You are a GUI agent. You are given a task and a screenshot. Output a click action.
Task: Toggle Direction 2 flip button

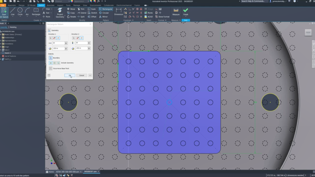(x=78, y=38)
